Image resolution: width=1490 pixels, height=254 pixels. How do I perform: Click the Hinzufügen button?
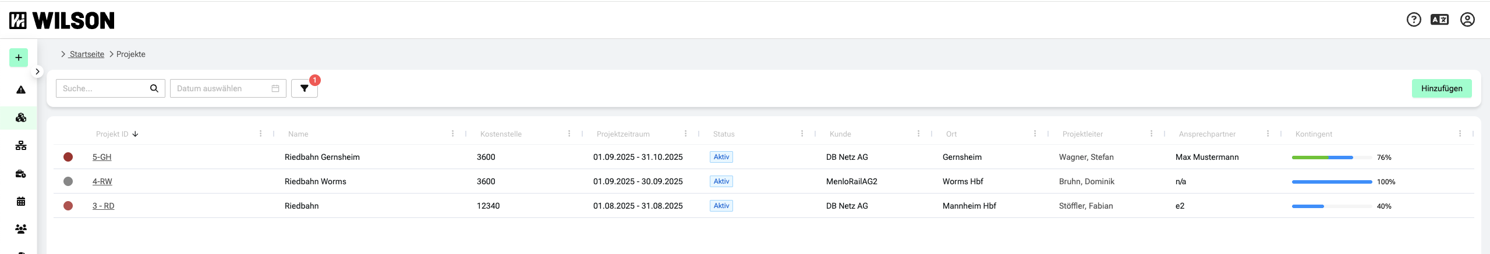tap(1441, 88)
